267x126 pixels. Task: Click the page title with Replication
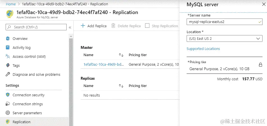click(77, 12)
